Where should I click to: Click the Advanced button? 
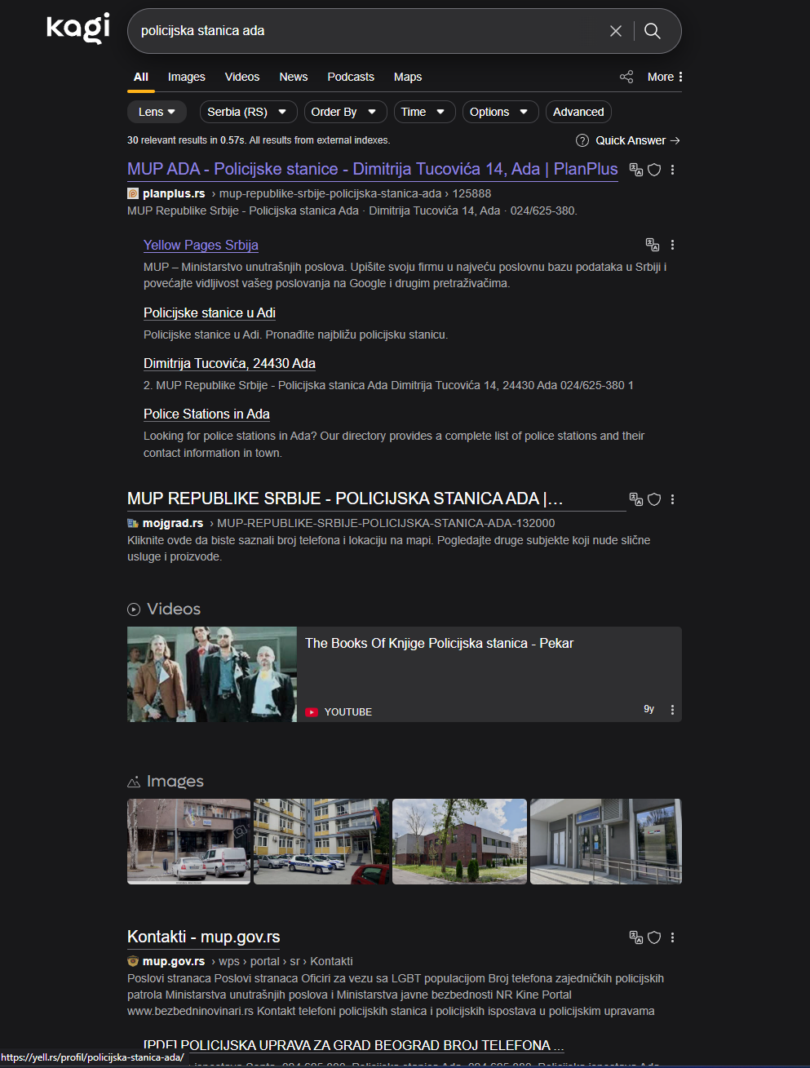(x=578, y=112)
